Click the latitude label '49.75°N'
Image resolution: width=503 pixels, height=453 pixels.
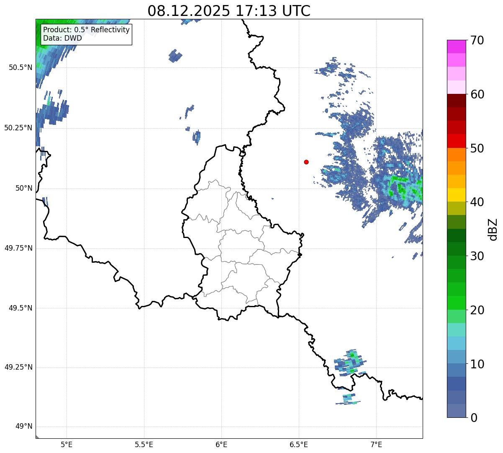(x=18, y=248)
